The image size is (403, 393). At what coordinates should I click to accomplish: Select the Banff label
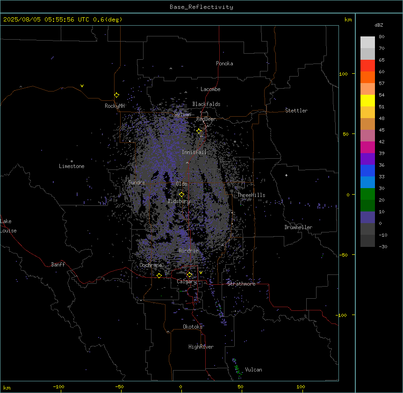pyautogui.click(x=58, y=265)
